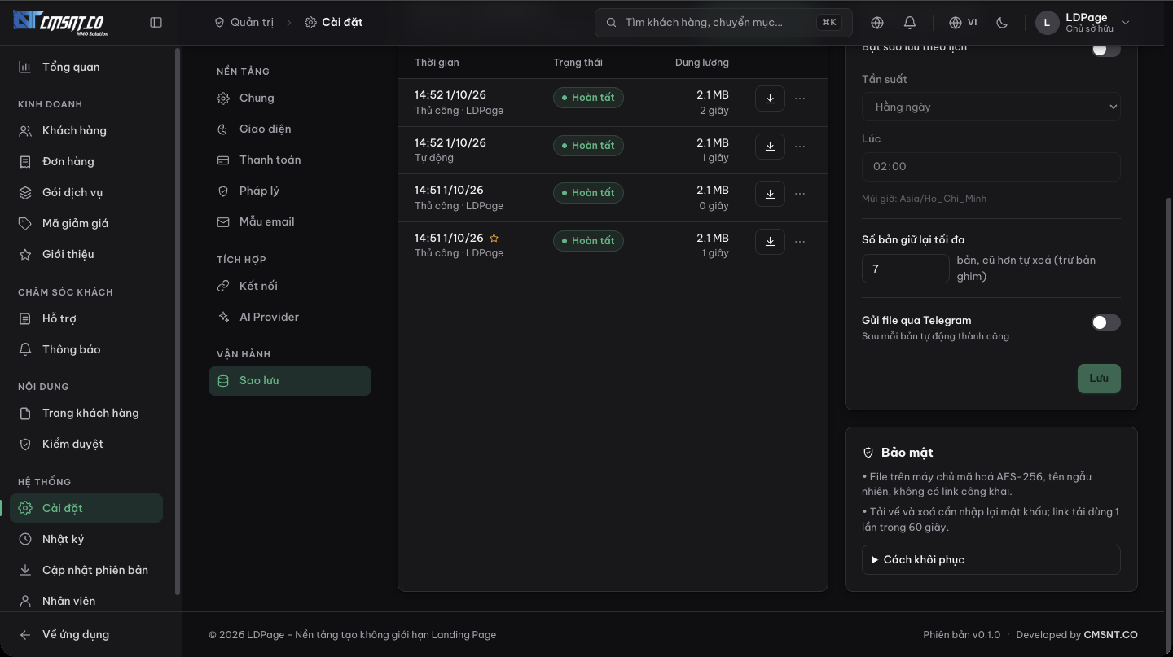This screenshot has height=657, width=1173.
Task: Open more options for the 14:52 Thủ công backup
Action: [800, 99]
